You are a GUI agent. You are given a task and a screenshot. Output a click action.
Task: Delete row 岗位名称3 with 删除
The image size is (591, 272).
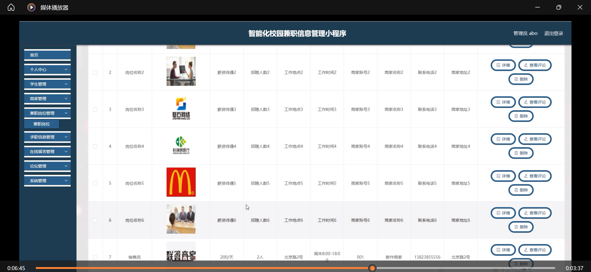click(x=521, y=116)
